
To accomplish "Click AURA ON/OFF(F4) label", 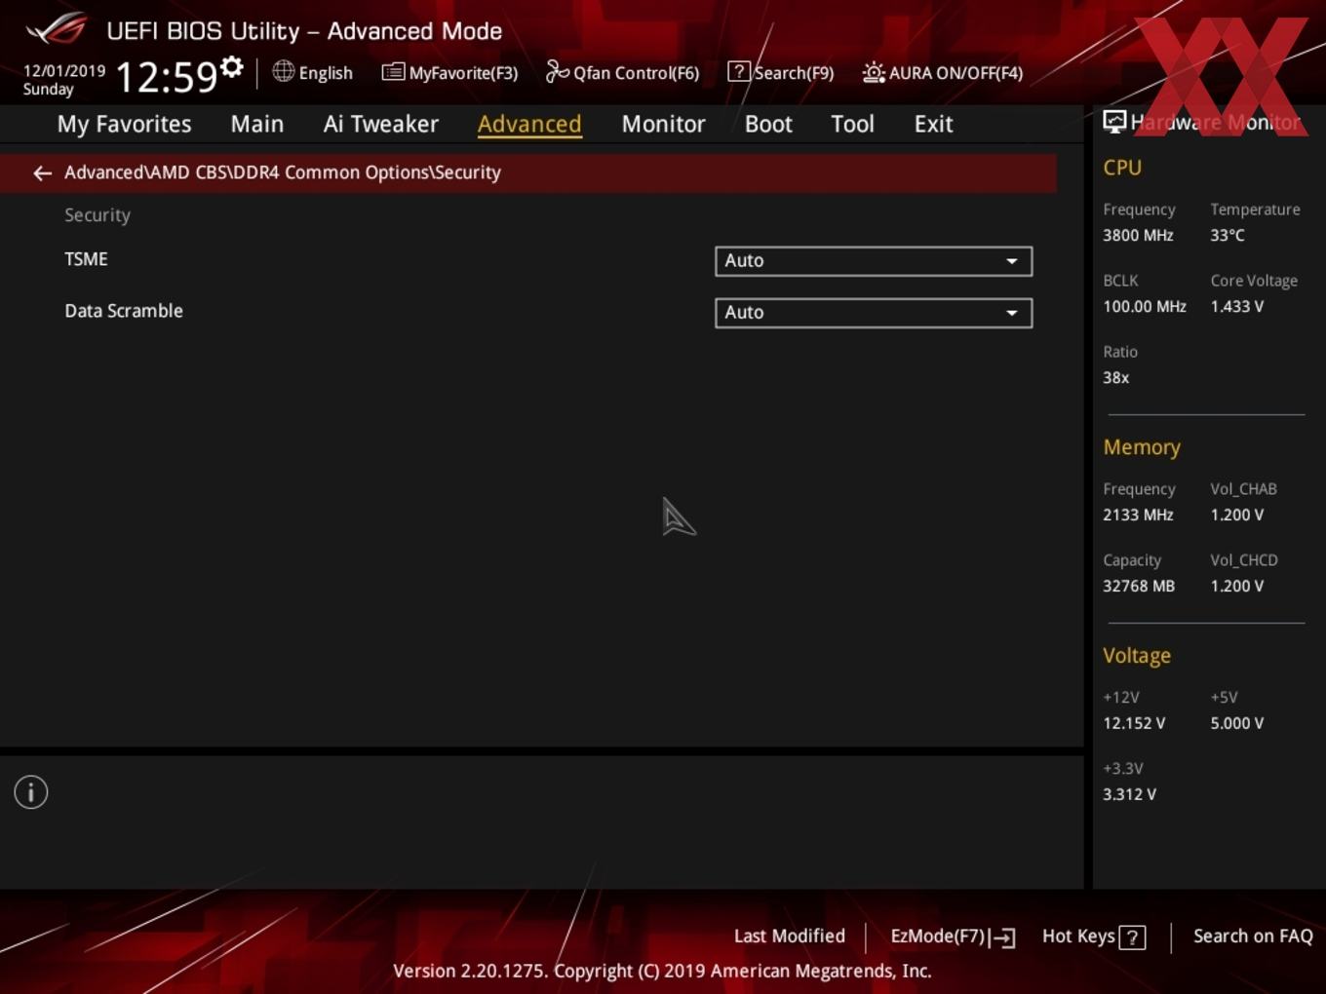I will point(955,73).
